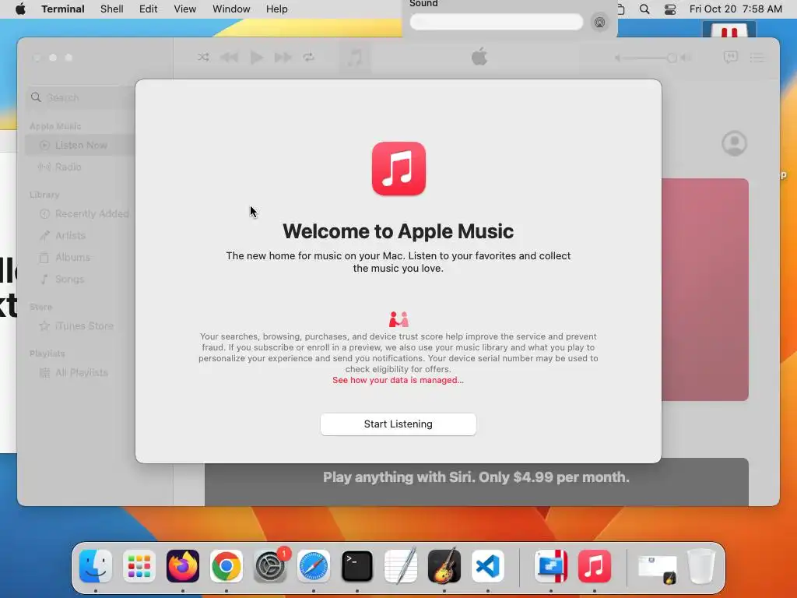Open Finder from the Dock
This screenshot has height=598, width=797.
pos(96,566)
